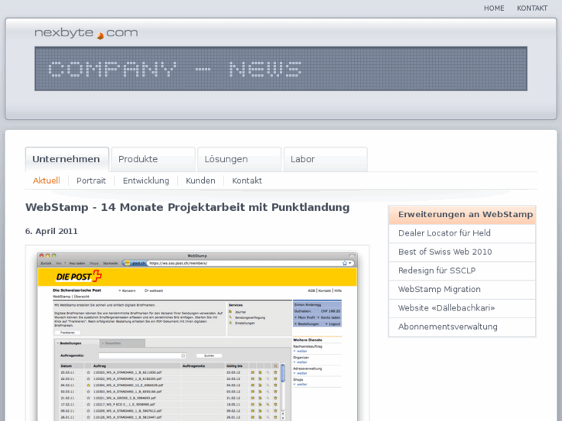Click the date 6. April 2011
Viewport: 562px width, 421px height.
51,231
